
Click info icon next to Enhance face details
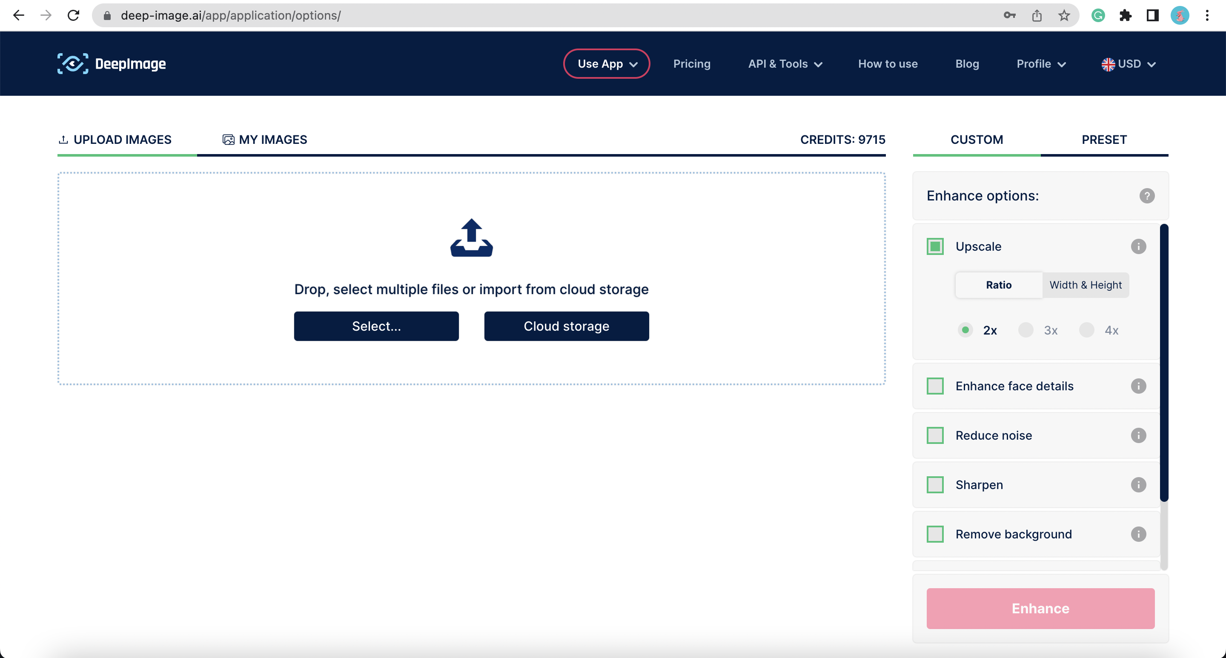click(1138, 386)
